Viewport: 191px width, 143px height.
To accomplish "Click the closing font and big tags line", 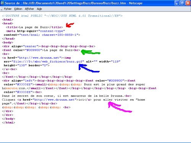I will tap(37, 77).
